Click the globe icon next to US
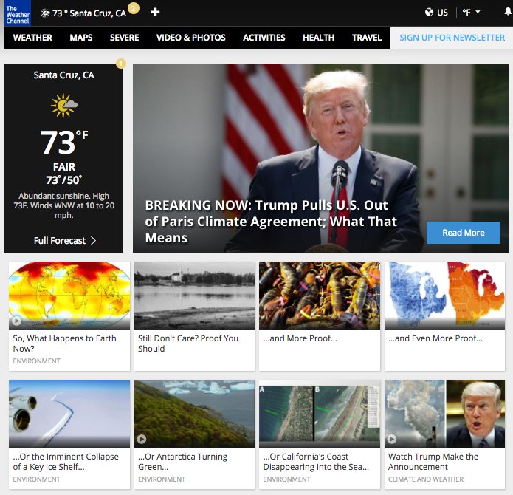 pyautogui.click(x=429, y=13)
